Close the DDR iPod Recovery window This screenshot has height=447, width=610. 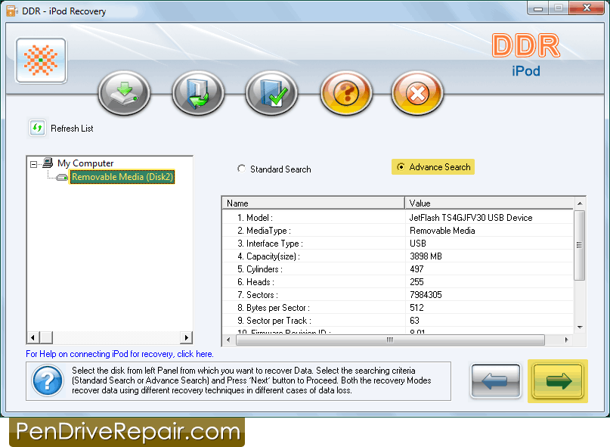coord(587,8)
